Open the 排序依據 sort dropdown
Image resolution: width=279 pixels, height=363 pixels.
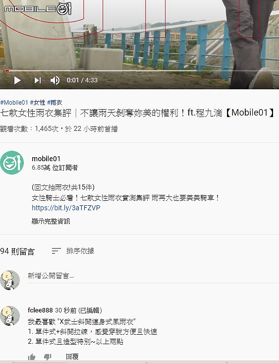[73, 251]
